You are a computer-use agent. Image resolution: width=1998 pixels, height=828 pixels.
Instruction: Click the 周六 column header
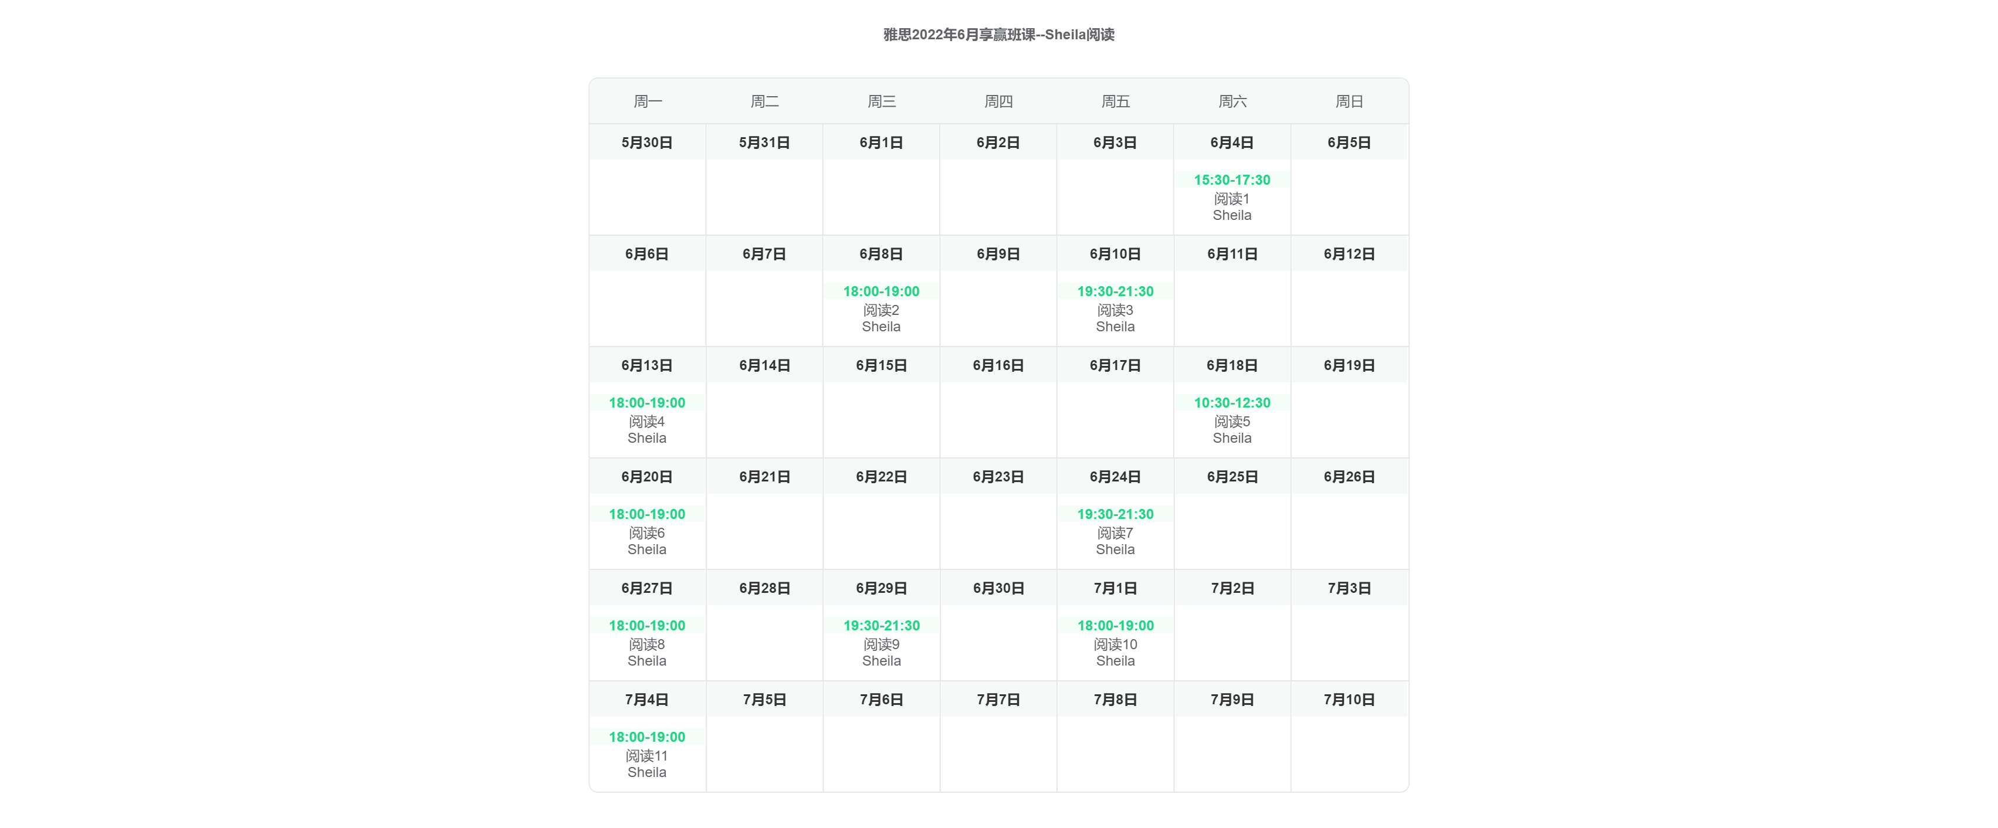coord(1232,101)
